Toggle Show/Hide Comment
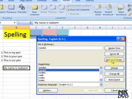The width and height of the screenshot is (132, 99). coord(79,5)
